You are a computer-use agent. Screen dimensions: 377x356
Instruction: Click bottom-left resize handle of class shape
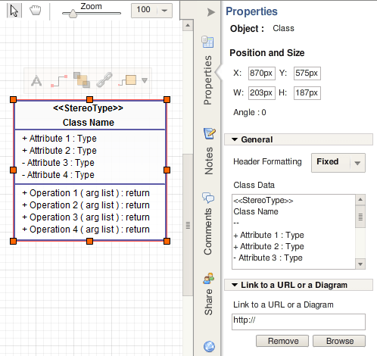click(14, 241)
